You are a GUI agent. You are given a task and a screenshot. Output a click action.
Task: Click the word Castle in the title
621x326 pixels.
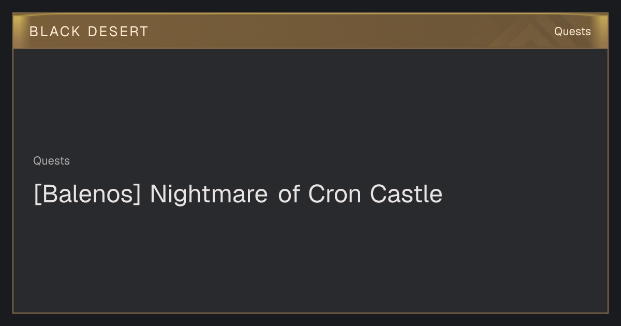click(x=406, y=195)
